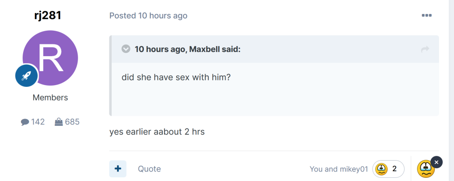Click the "10 hours ago, Maxbell said:" header
Viewport: 454px width, 181px height.
188,49
